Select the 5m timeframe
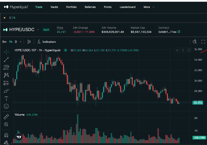The height and width of the screenshot is (145, 207). tap(4, 42)
